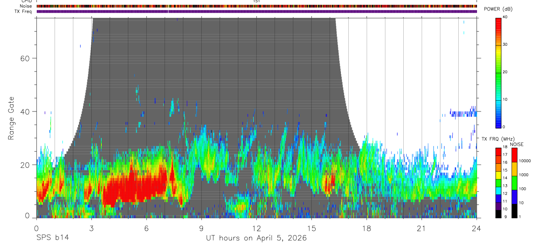Click the purple 10–11 MHz TX FRQ swatch
The height and width of the screenshot is (247, 536).
pyautogui.click(x=498, y=206)
